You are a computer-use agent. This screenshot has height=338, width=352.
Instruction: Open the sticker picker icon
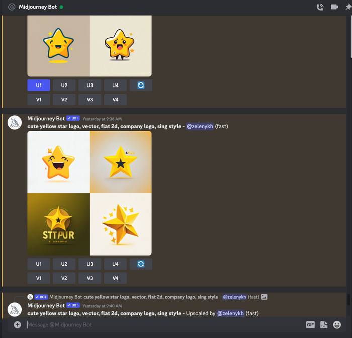click(x=324, y=325)
